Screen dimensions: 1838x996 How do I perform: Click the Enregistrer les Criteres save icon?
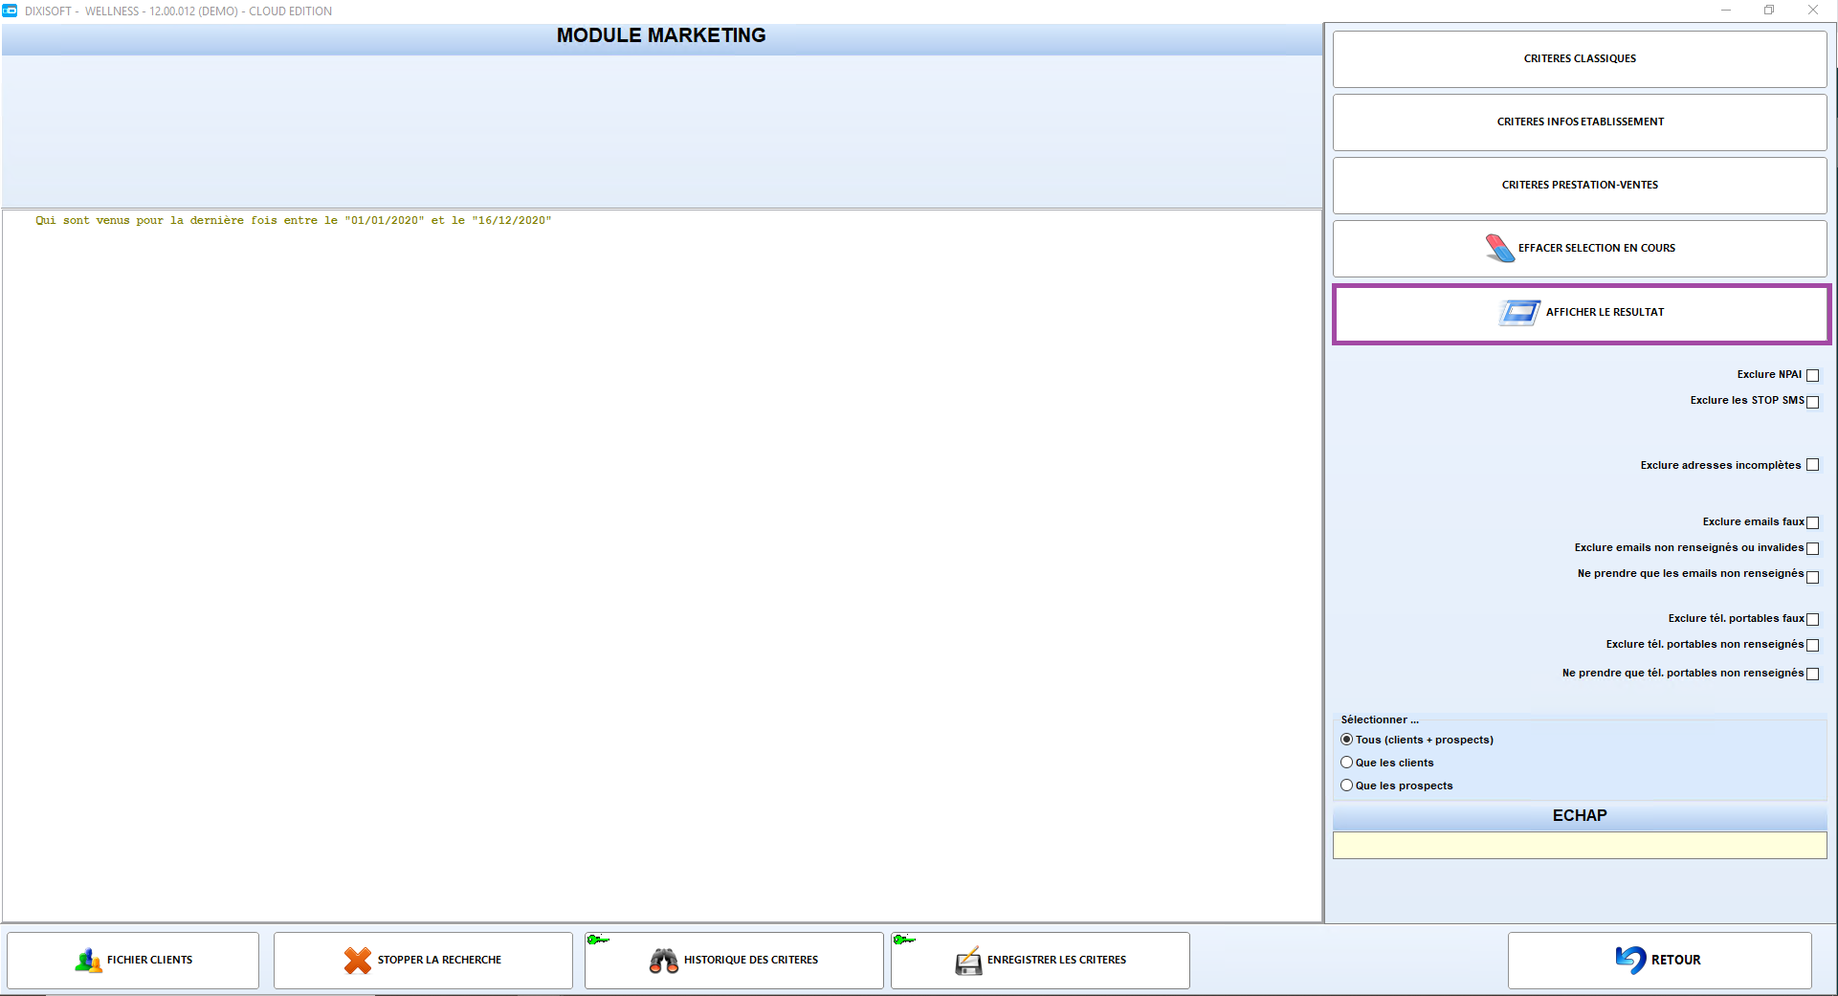click(x=968, y=961)
